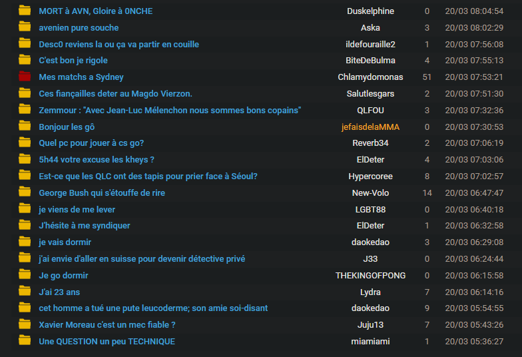The image size is (522, 357).
Task: Open topic 'J'hésite à me syndiquer'
Action: [x=85, y=225]
